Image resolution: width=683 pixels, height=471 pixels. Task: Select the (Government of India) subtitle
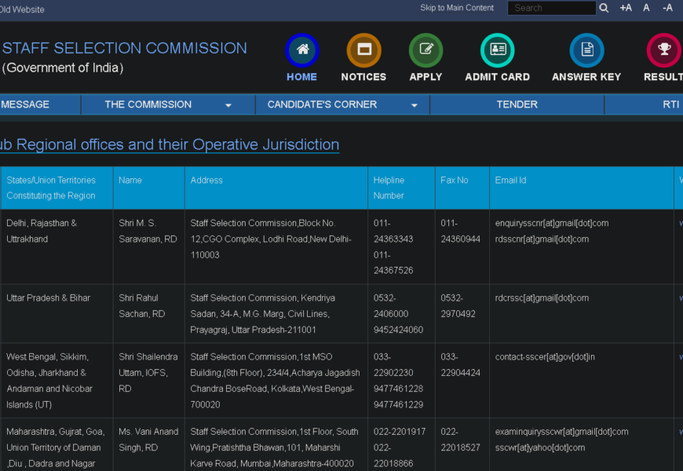coord(63,68)
